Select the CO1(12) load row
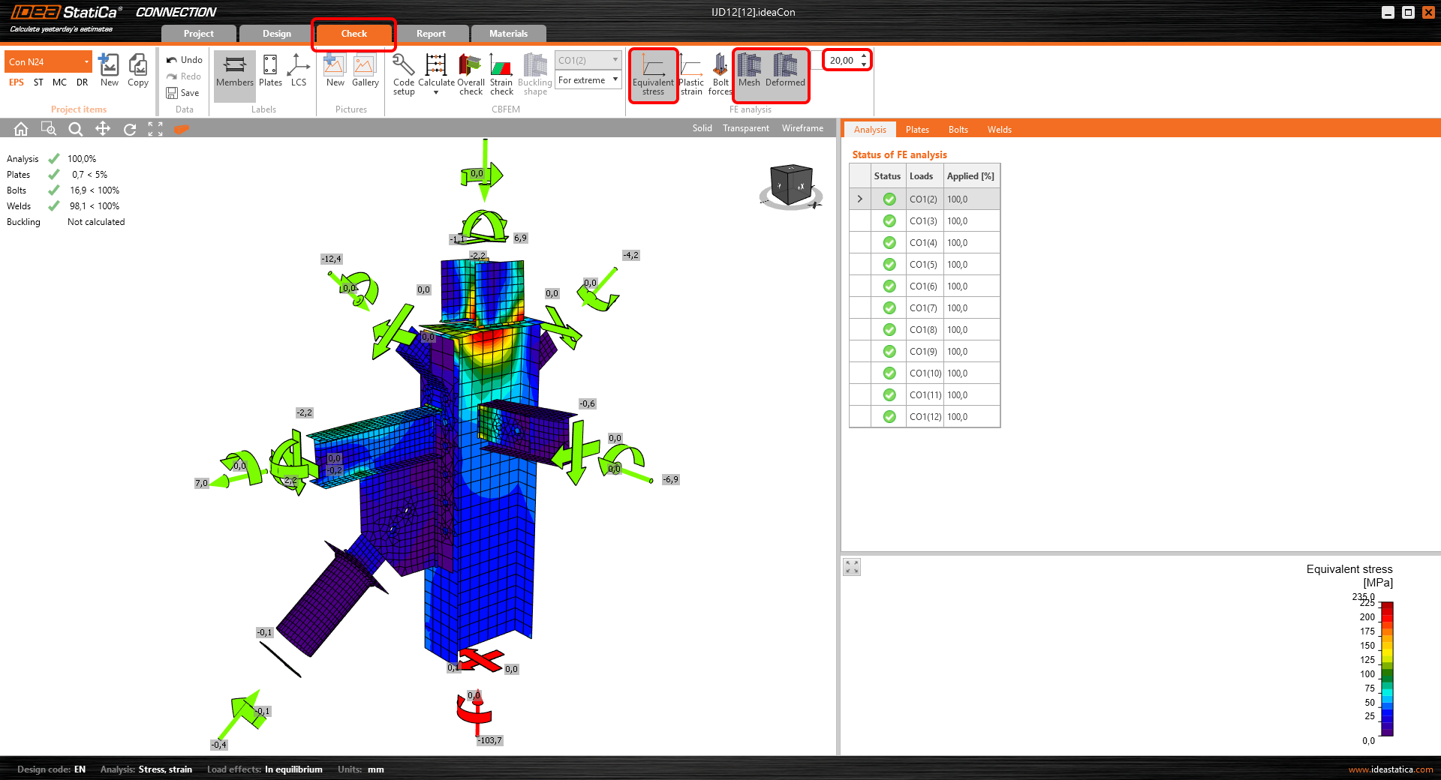The width and height of the screenshot is (1441, 780). pyautogui.click(x=925, y=417)
